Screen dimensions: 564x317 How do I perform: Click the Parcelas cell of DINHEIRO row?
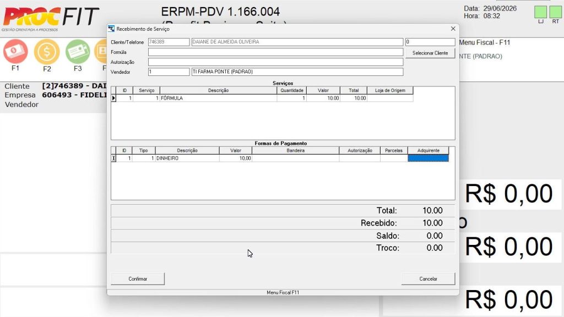pos(393,158)
